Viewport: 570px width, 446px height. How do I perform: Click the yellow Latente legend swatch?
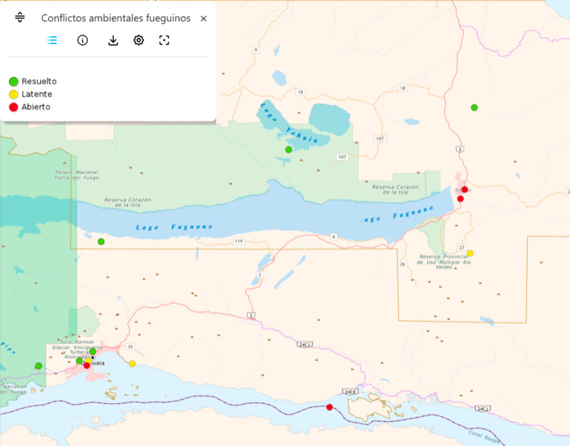coord(14,95)
